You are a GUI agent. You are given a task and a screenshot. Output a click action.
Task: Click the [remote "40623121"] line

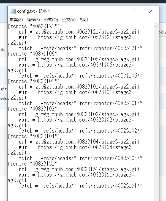(x=34, y=26)
